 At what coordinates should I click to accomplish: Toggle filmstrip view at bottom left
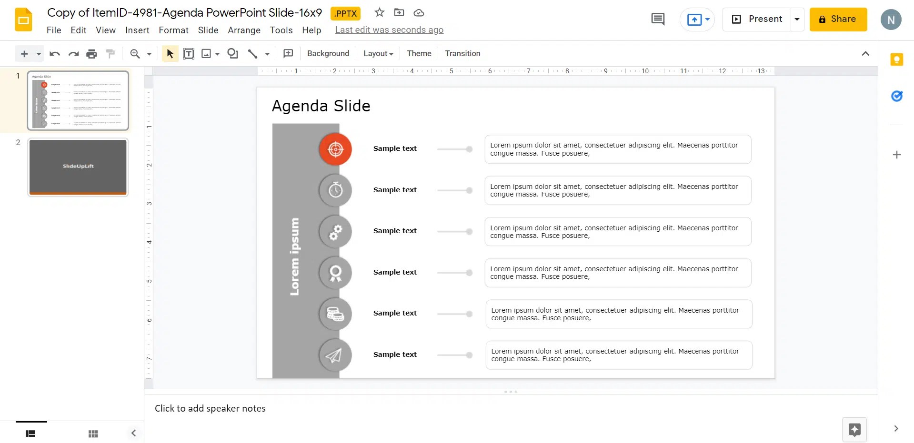click(30, 433)
